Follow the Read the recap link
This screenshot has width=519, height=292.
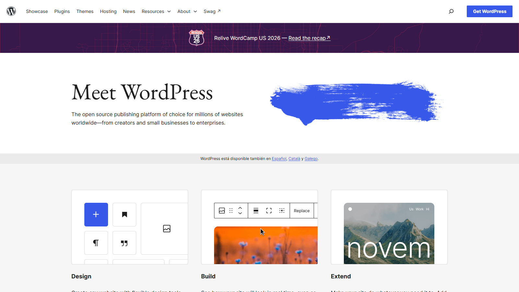(x=309, y=38)
